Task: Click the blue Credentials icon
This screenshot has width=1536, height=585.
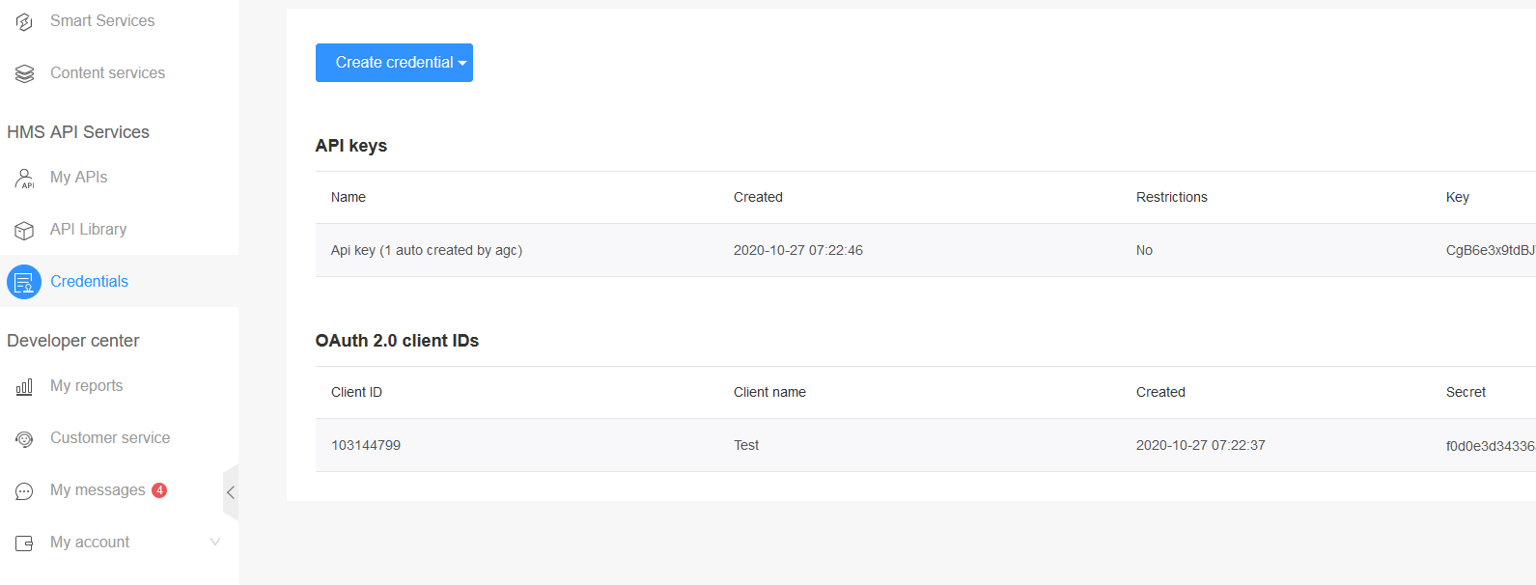Action: (24, 282)
